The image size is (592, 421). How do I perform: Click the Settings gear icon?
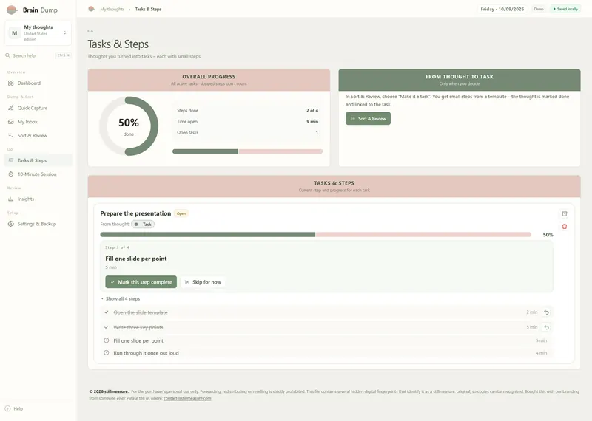[10, 224]
